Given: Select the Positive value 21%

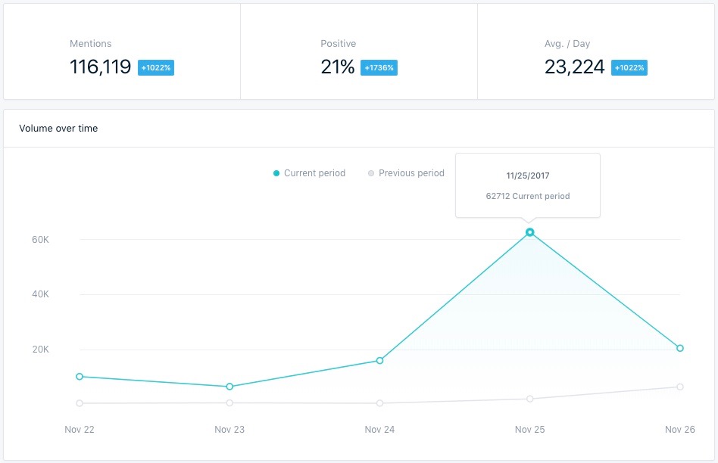Looking at the screenshot, I should click(338, 67).
